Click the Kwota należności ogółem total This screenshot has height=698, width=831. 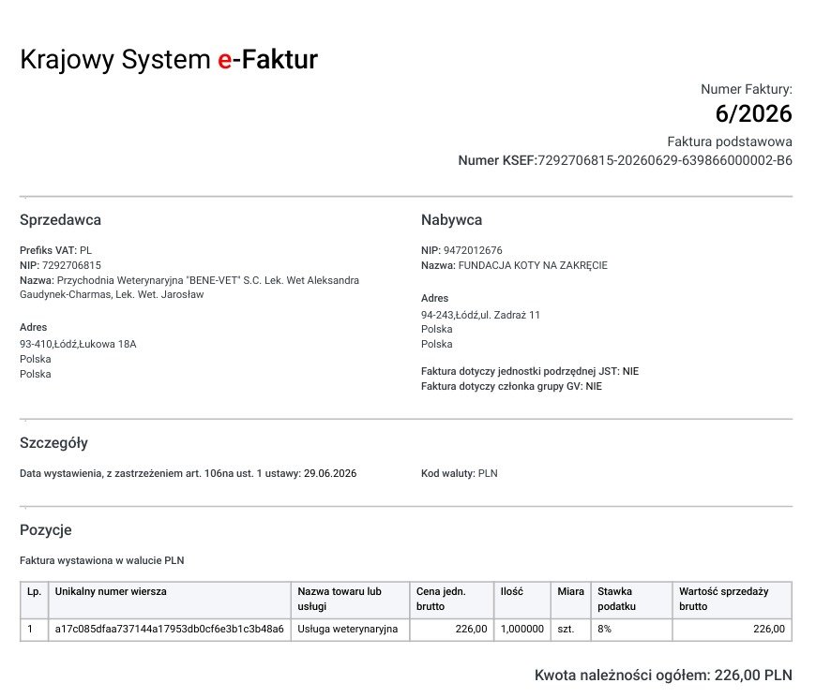[x=663, y=676]
